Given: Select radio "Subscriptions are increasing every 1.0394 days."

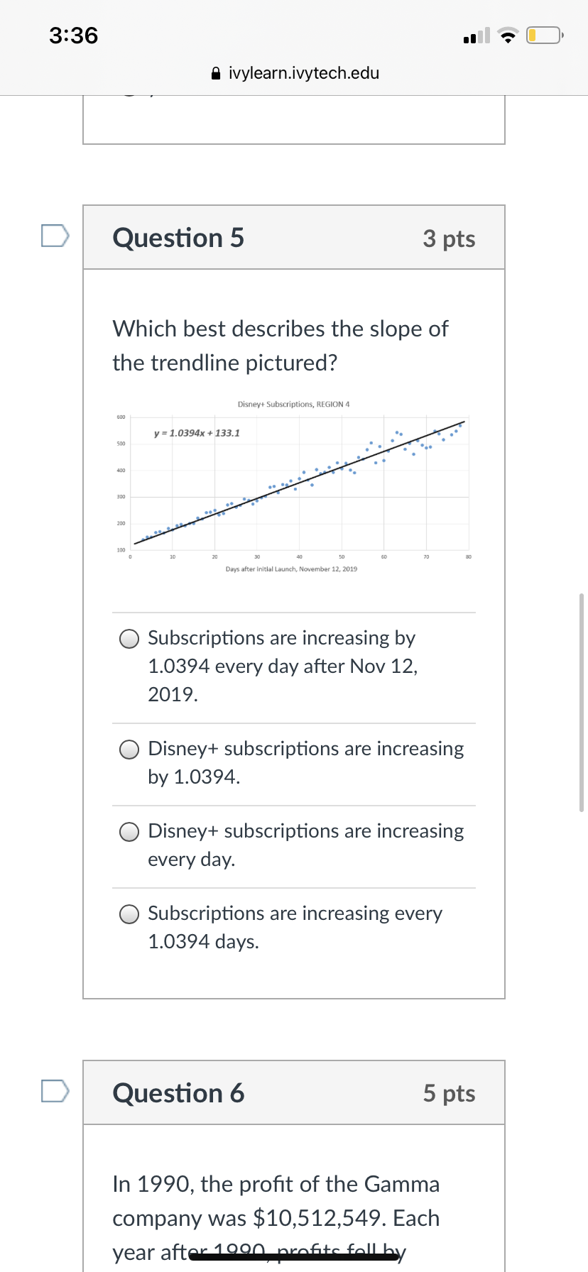Looking at the screenshot, I should click(129, 914).
